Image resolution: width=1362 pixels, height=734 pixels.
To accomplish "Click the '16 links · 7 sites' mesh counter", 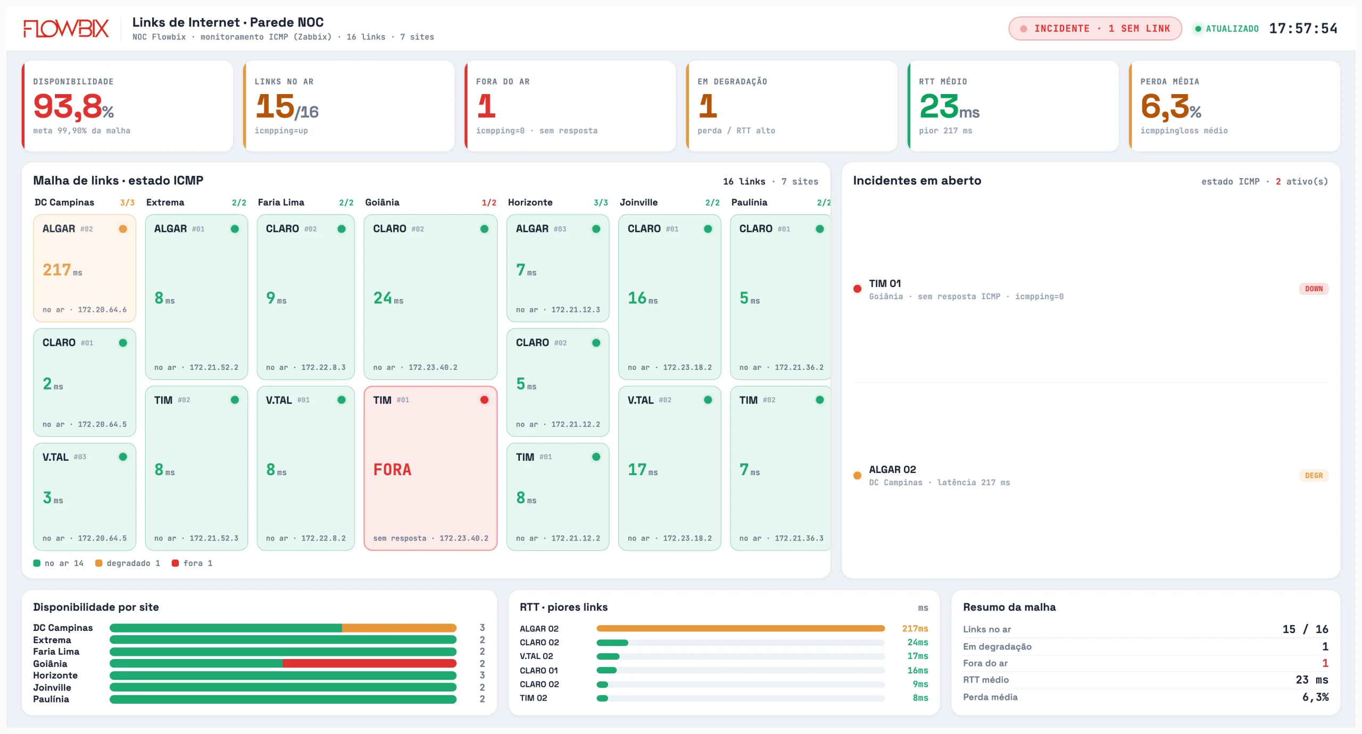I will pos(770,182).
